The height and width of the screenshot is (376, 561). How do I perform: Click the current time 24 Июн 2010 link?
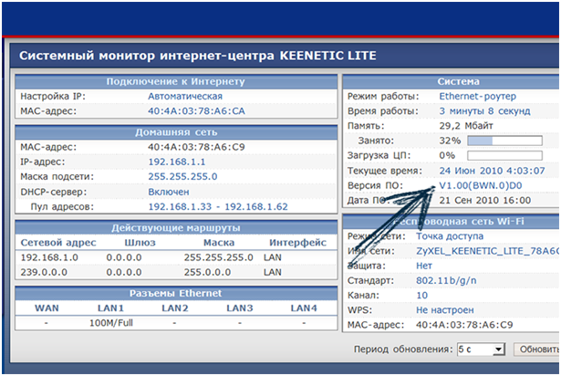492,171
